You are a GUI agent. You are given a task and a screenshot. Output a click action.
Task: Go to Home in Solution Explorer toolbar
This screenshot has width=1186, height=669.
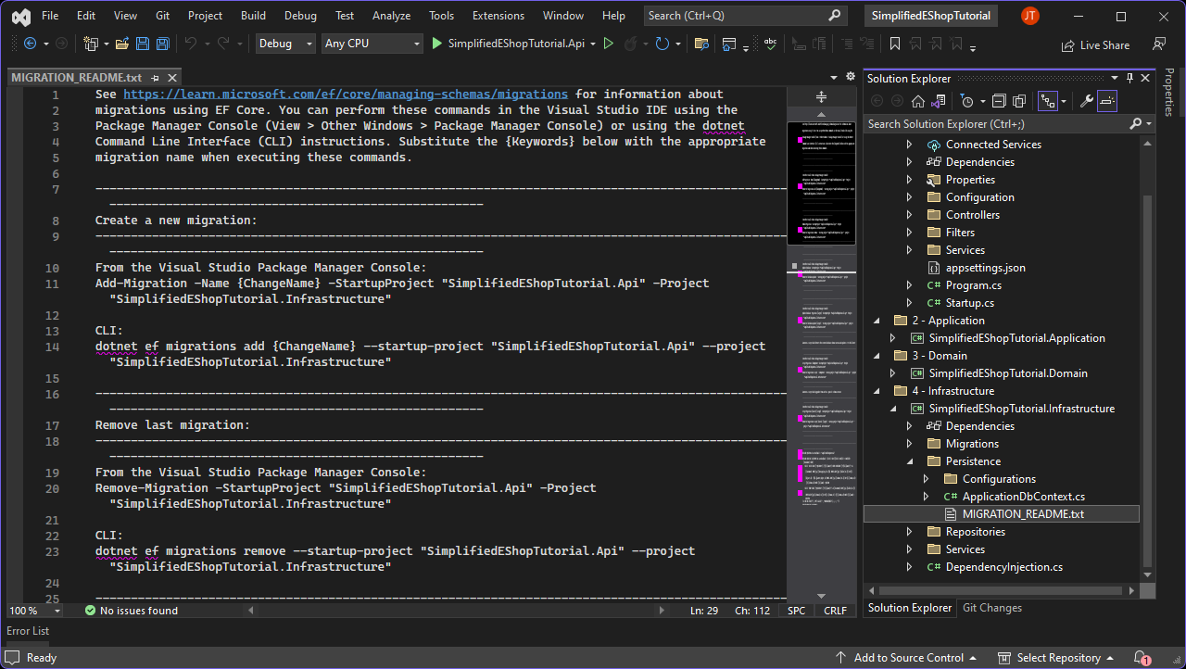click(917, 101)
